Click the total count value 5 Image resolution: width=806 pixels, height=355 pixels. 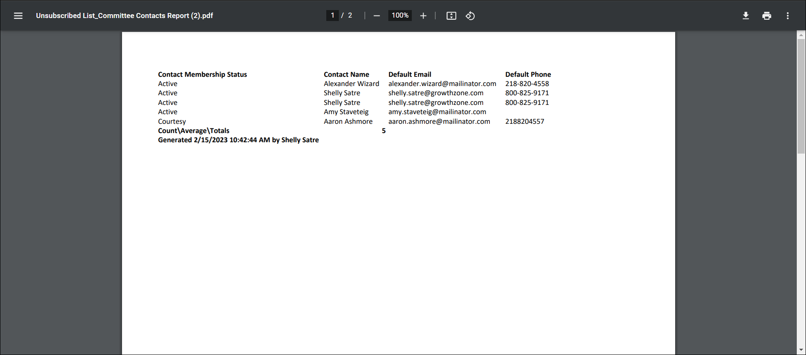point(384,131)
